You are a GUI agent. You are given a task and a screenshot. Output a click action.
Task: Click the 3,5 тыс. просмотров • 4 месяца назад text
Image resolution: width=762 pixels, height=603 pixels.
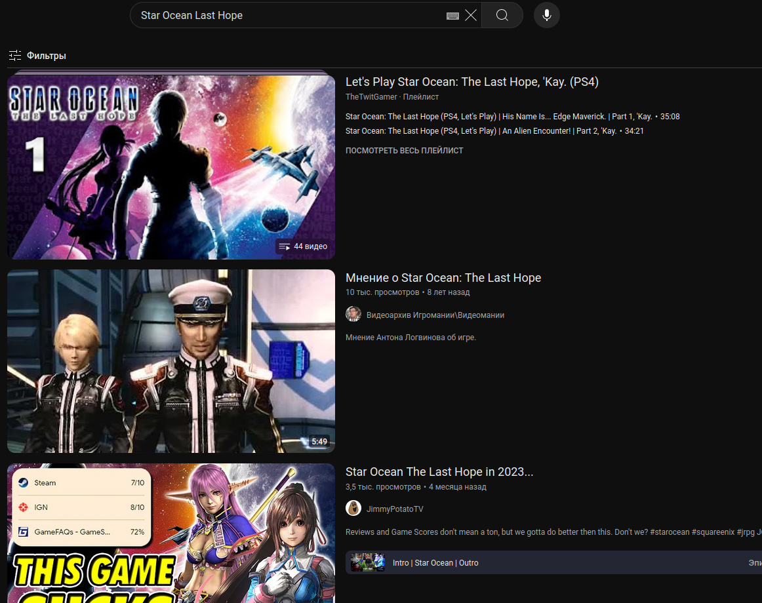[x=416, y=487]
